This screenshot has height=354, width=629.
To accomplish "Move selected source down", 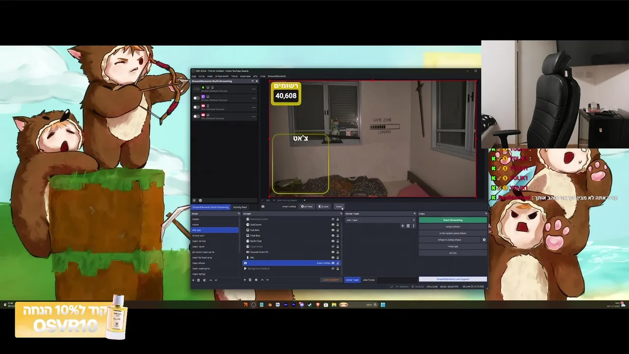I will (x=267, y=280).
